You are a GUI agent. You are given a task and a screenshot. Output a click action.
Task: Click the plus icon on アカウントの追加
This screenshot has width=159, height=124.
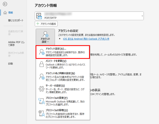tap(38, 24)
